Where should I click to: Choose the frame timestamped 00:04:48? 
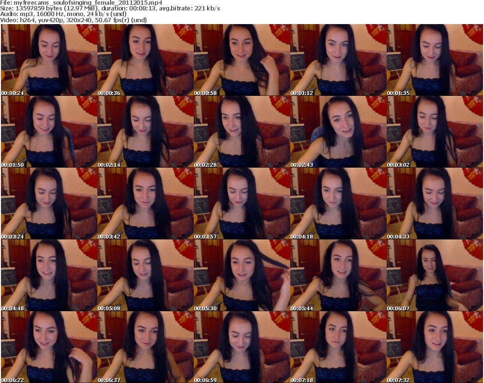(49, 275)
